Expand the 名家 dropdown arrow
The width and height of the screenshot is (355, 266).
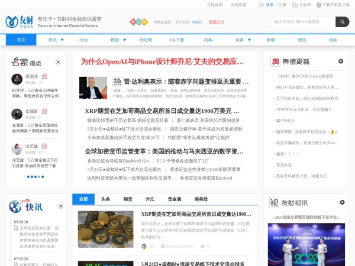(249, 40)
